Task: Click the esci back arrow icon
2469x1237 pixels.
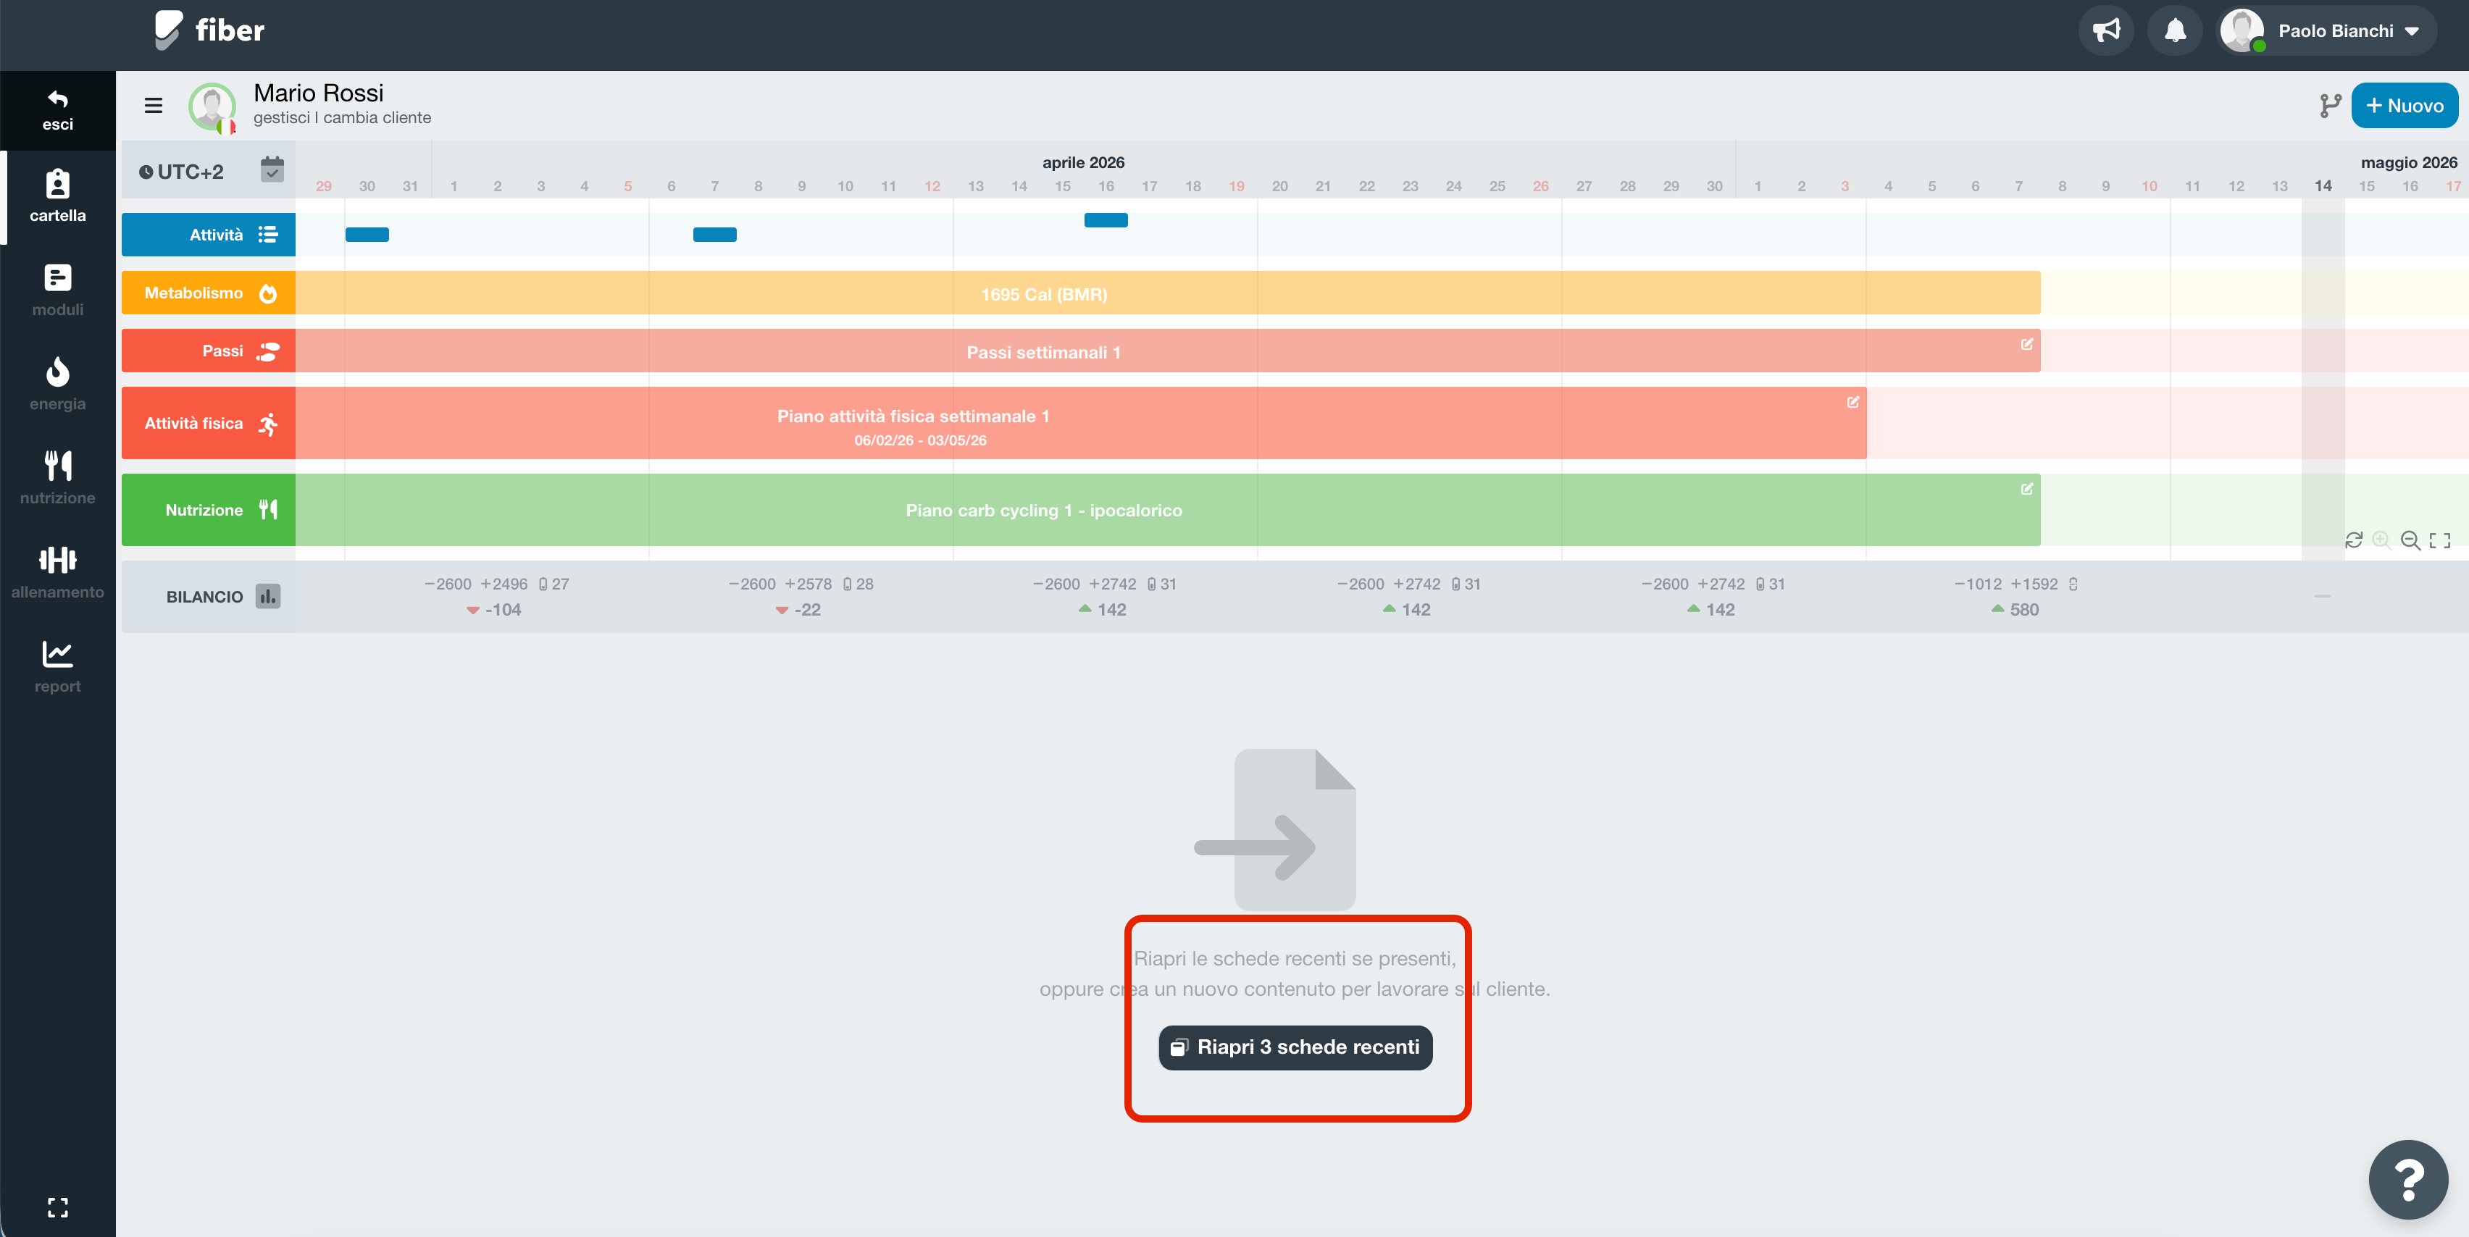Action: click(x=57, y=98)
